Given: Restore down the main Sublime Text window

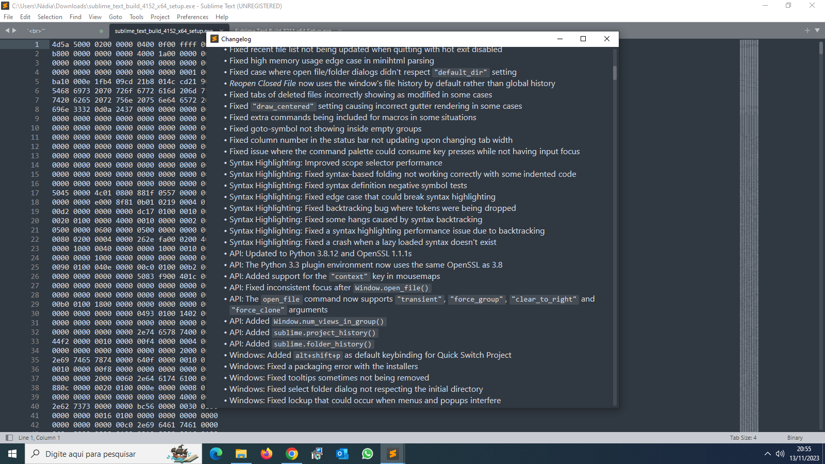Looking at the screenshot, I should [788, 6].
